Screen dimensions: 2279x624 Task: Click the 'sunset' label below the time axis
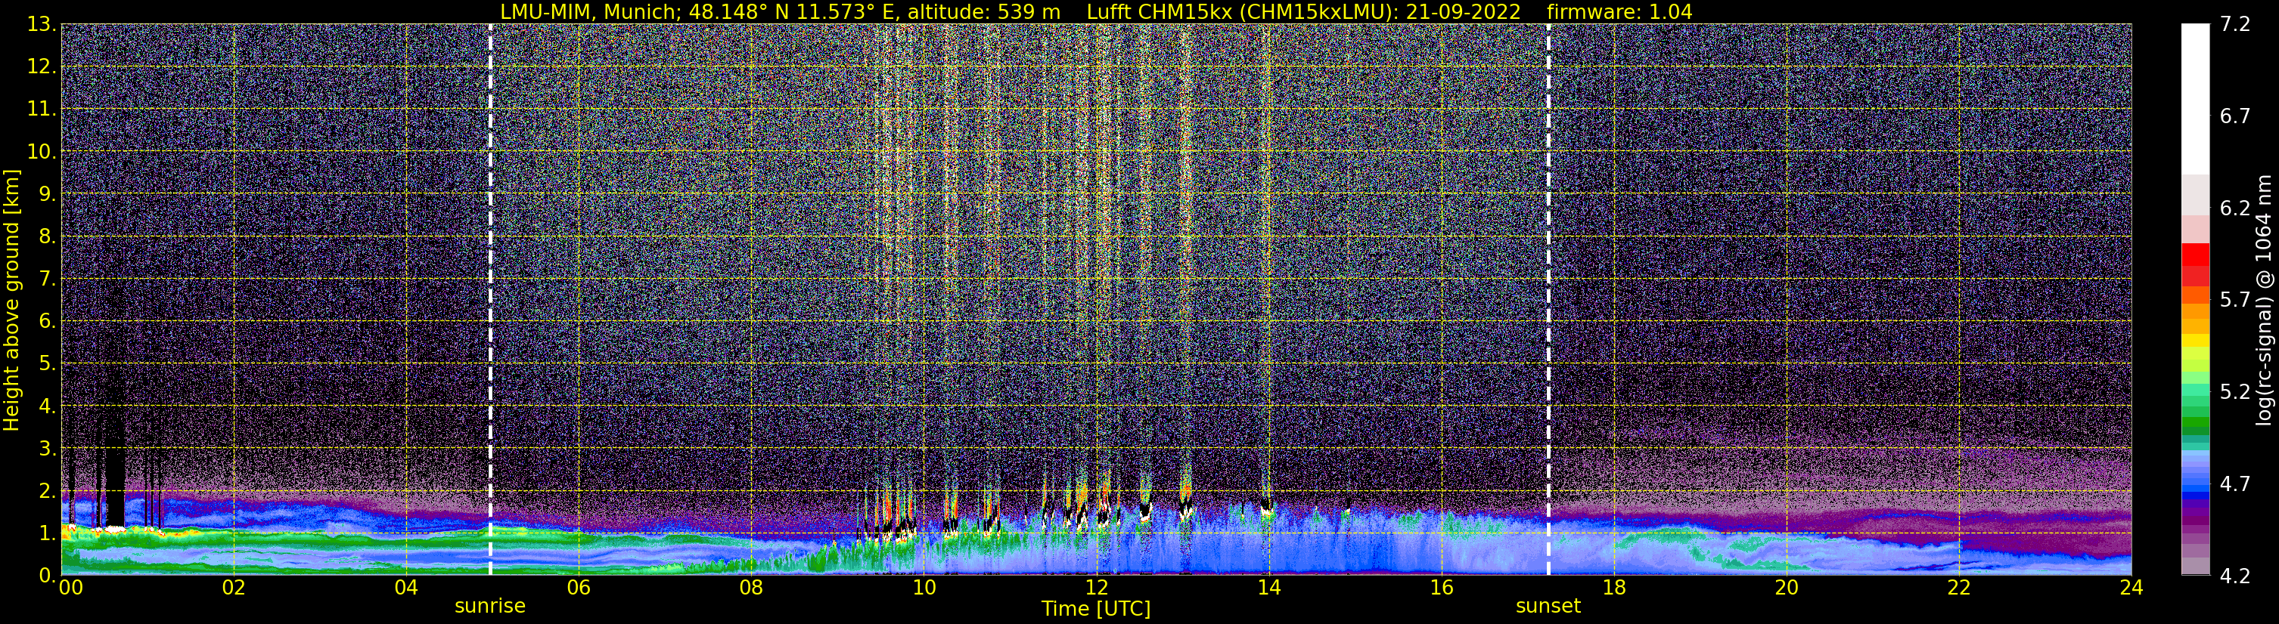1548,607
